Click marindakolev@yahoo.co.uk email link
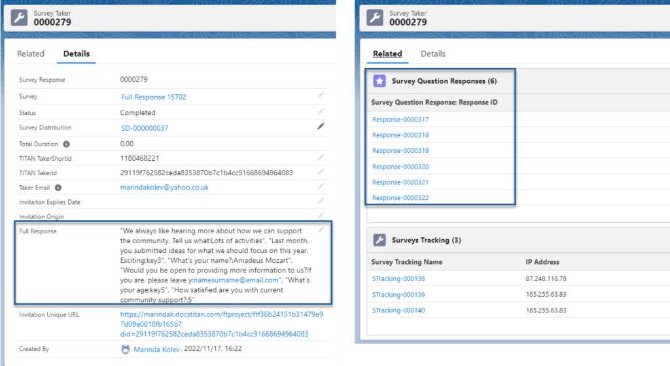 tap(164, 188)
